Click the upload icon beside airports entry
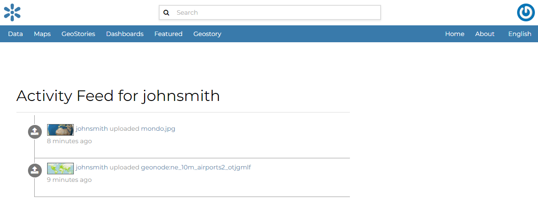The width and height of the screenshot is (538, 205). (x=35, y=170)
